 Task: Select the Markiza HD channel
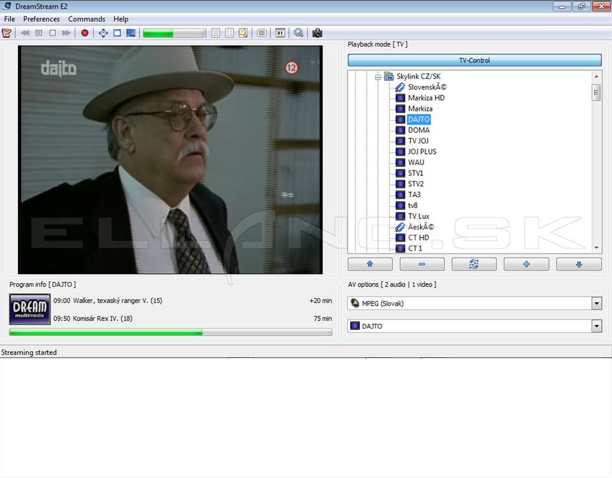426,98
